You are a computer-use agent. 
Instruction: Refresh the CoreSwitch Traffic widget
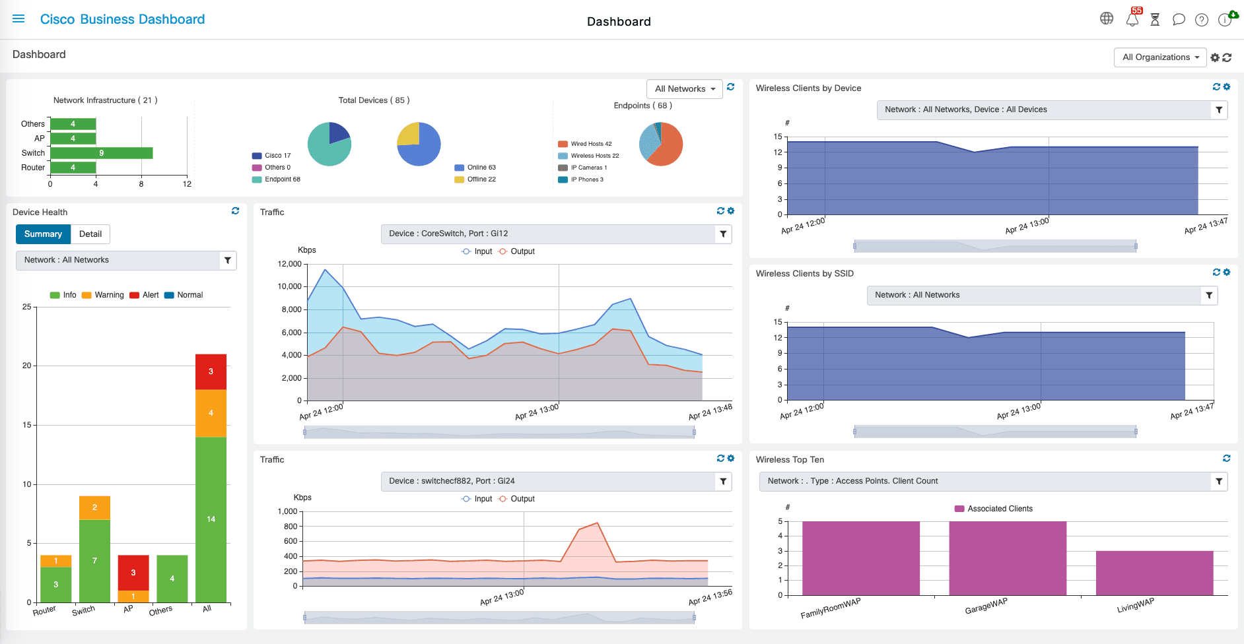(x=720, y=211)
